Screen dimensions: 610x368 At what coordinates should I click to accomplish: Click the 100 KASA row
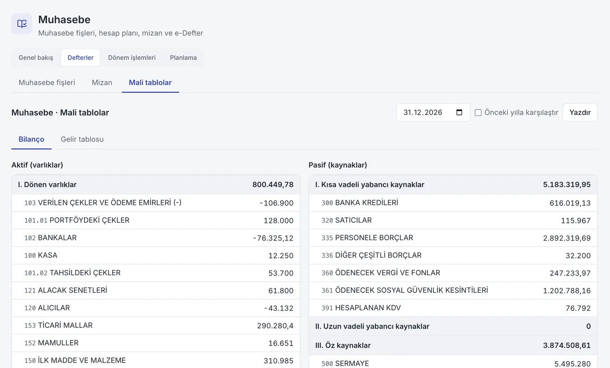156,255
